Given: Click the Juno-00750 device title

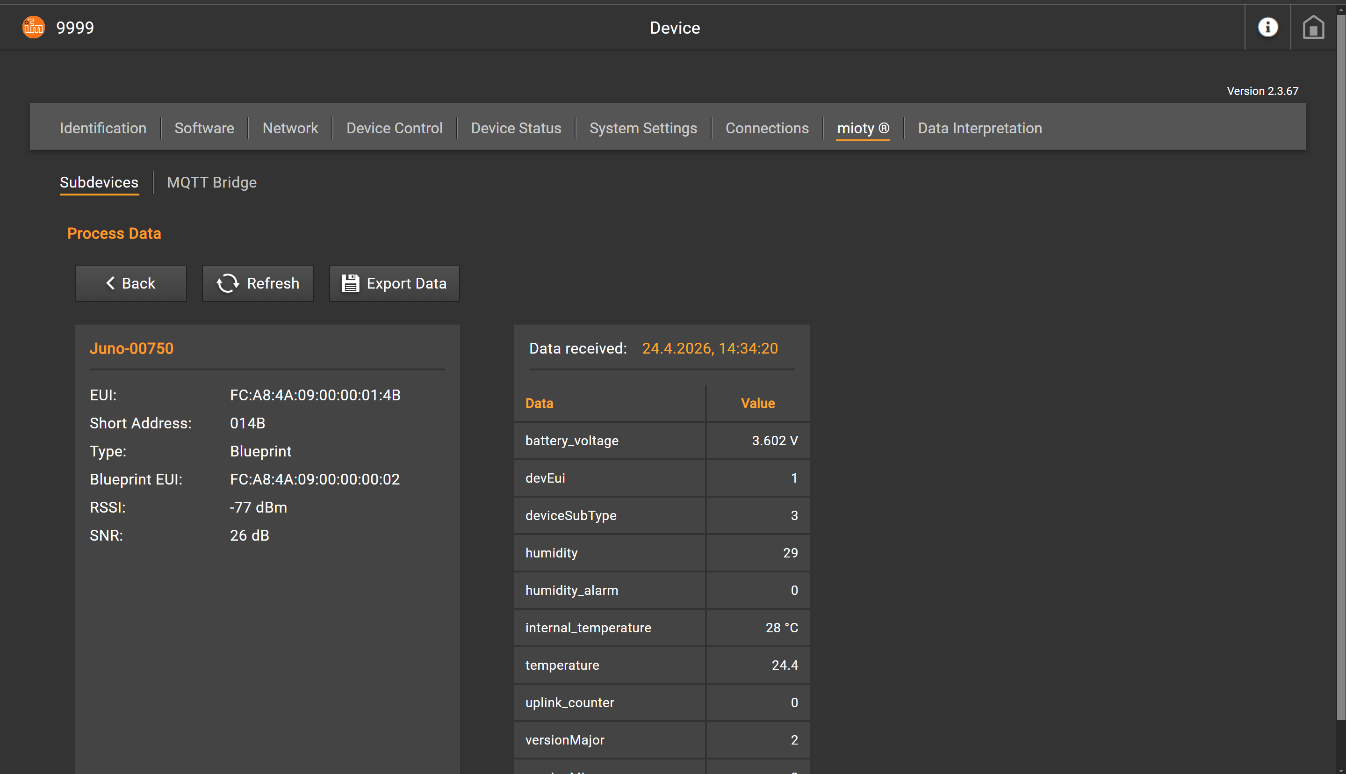Looking at the screenshot, I should tap(132, 348).
